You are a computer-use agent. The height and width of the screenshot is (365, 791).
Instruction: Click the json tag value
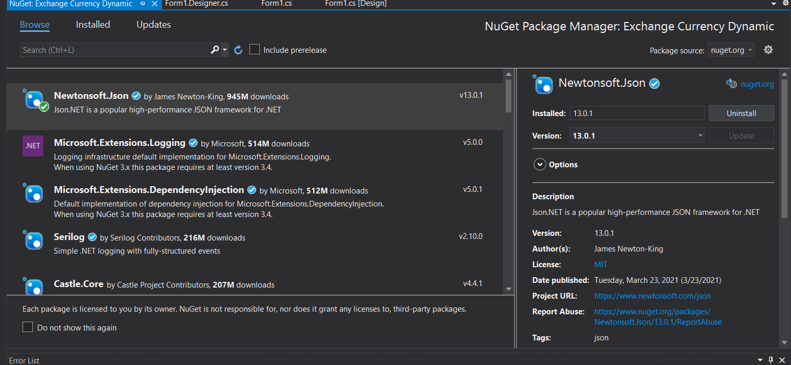tap(601, 338)
